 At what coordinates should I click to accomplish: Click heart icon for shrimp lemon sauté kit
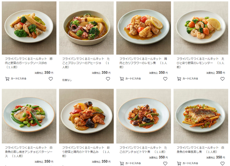point(222,79)
